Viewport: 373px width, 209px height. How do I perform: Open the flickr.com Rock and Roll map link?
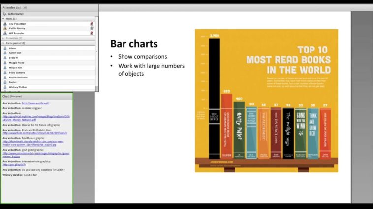34,133
